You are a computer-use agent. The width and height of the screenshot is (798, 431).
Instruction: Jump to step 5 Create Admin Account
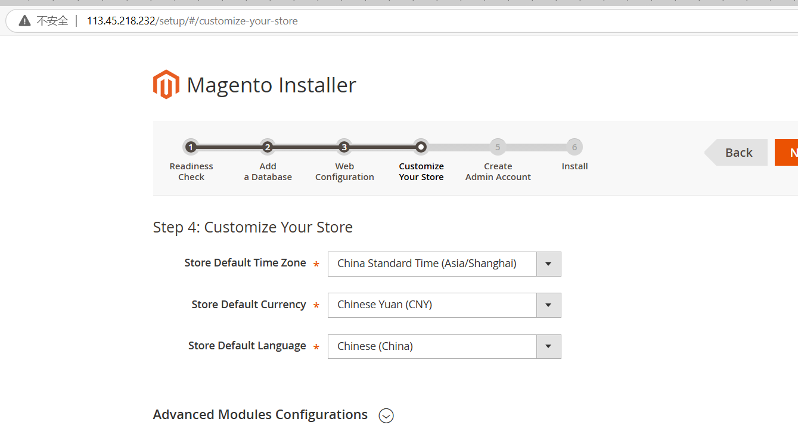[x=498, y=147]
